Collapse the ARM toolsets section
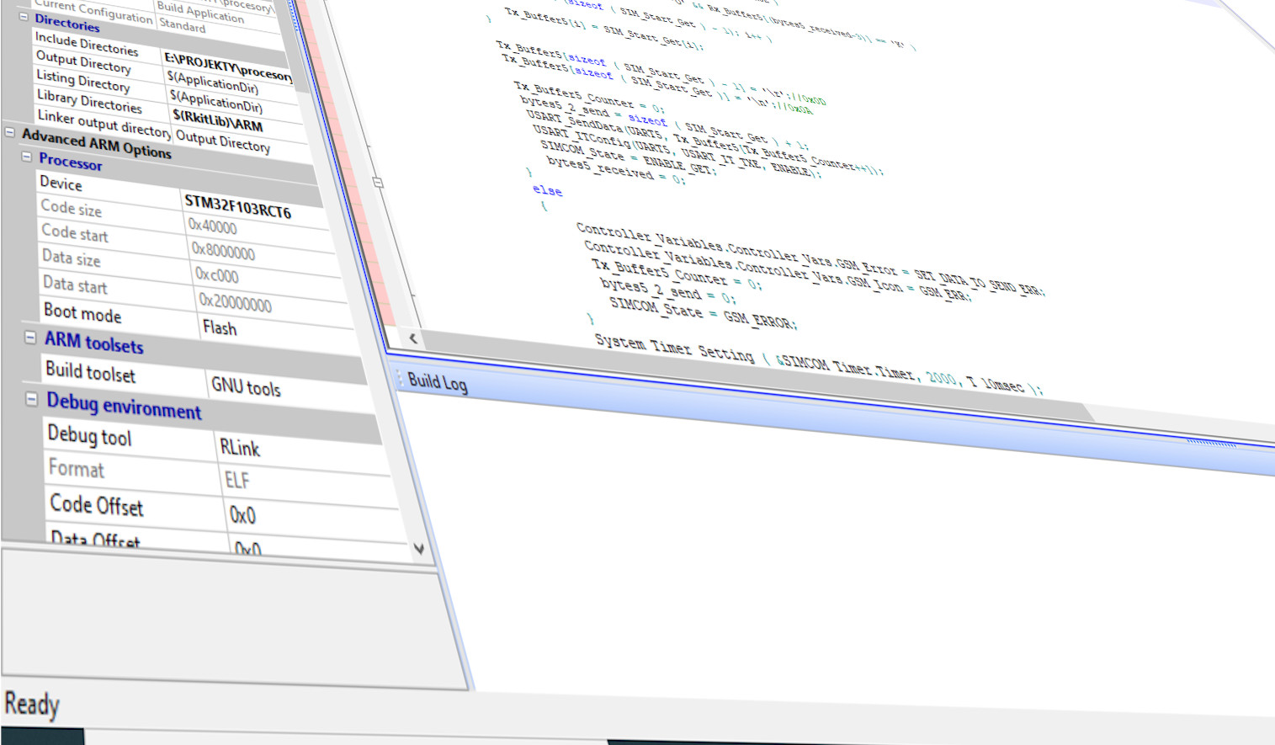Image resolution: width=1275 pixels, height=745 pixels. click(x=30, y=338)
